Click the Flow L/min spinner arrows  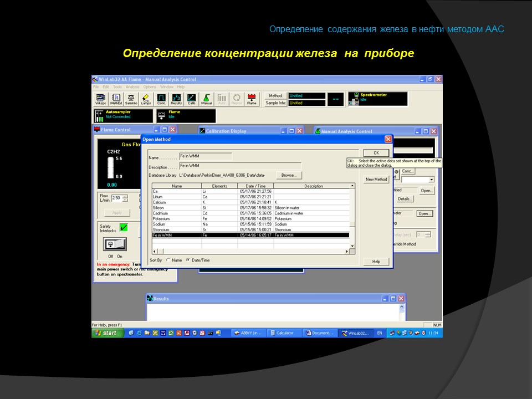click(x=125, y=198)
